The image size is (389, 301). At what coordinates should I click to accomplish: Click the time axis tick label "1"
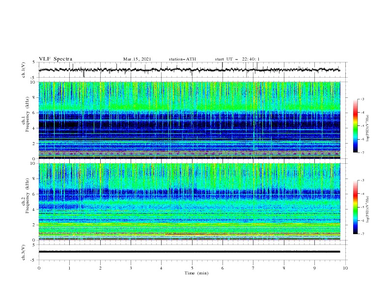coord(69,268)
